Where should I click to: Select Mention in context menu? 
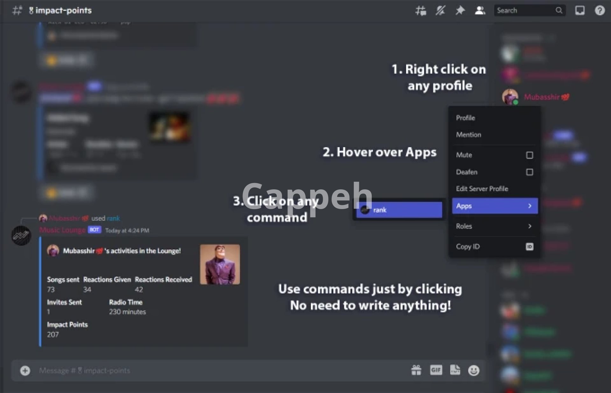click(468, 135)
